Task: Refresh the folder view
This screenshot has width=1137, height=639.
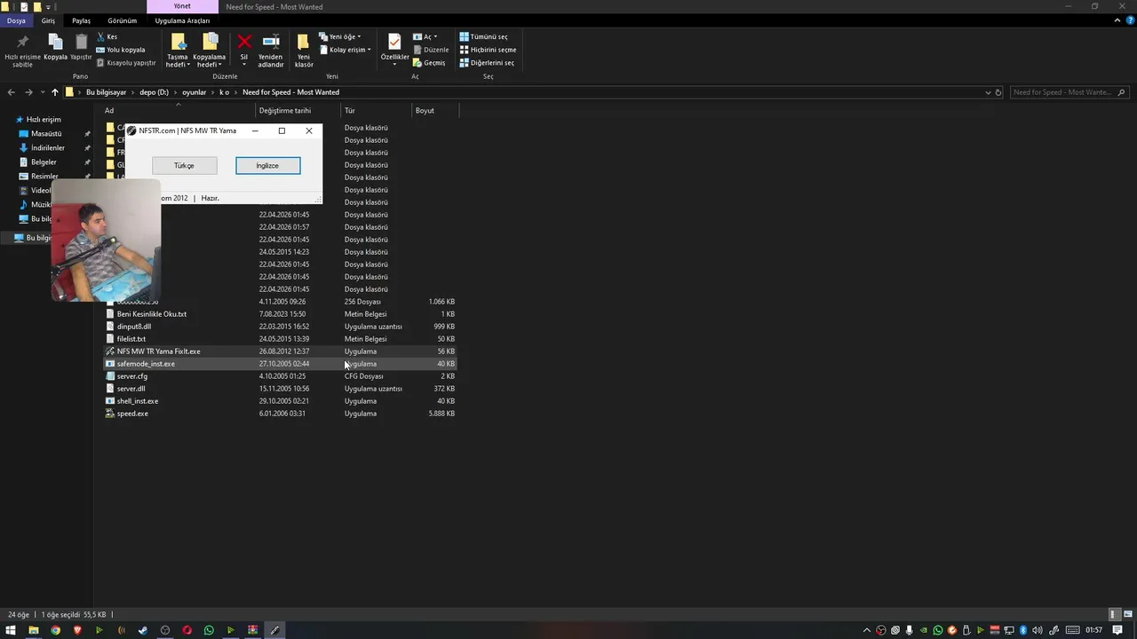Action: click(998, 92)
